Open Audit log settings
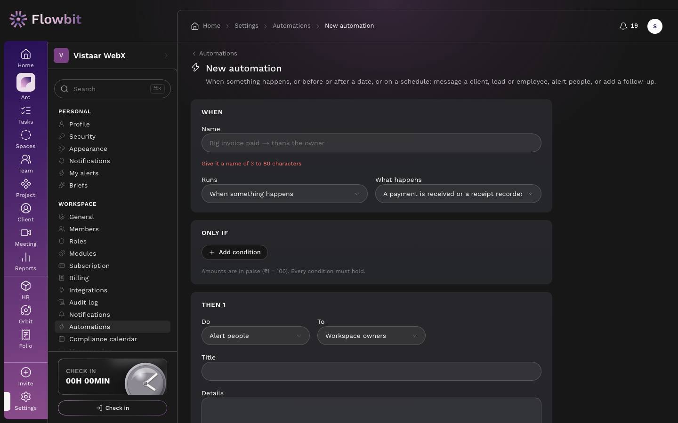The height and width of the screenshot is (423, 678). [112, 302]
